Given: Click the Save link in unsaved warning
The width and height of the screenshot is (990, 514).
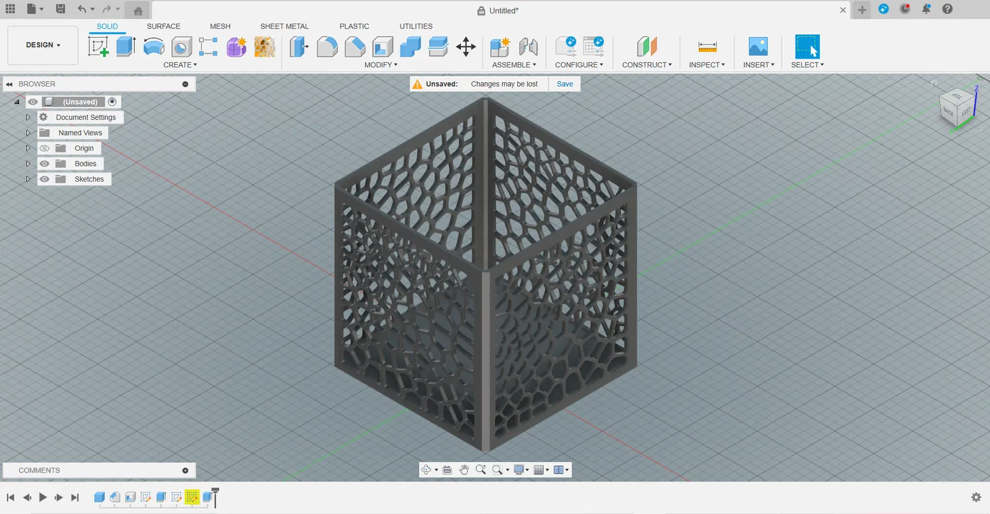Looking at the screenshot, I should [x=565, y=84].
